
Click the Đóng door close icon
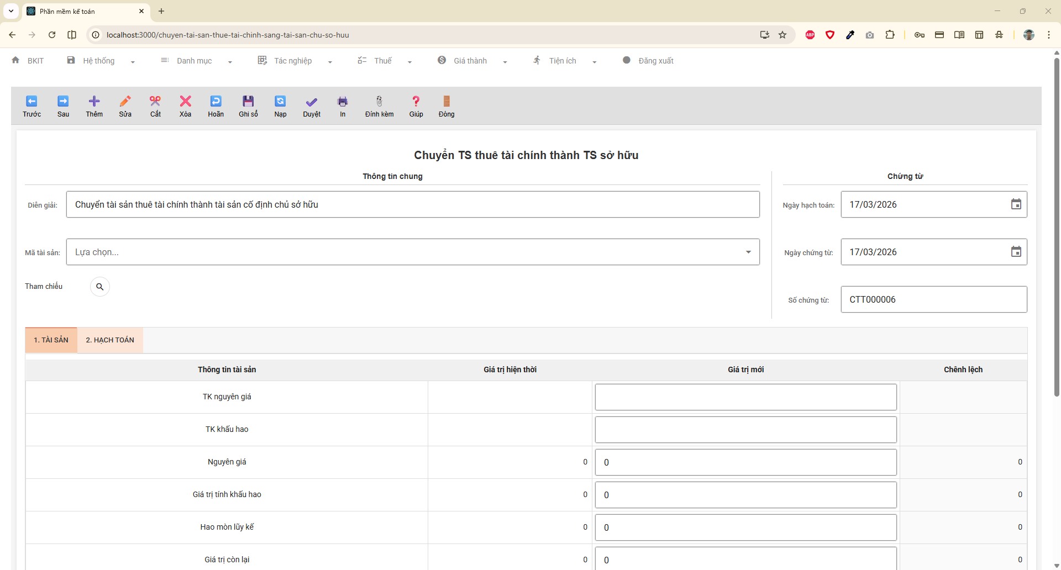coord(447,102)
